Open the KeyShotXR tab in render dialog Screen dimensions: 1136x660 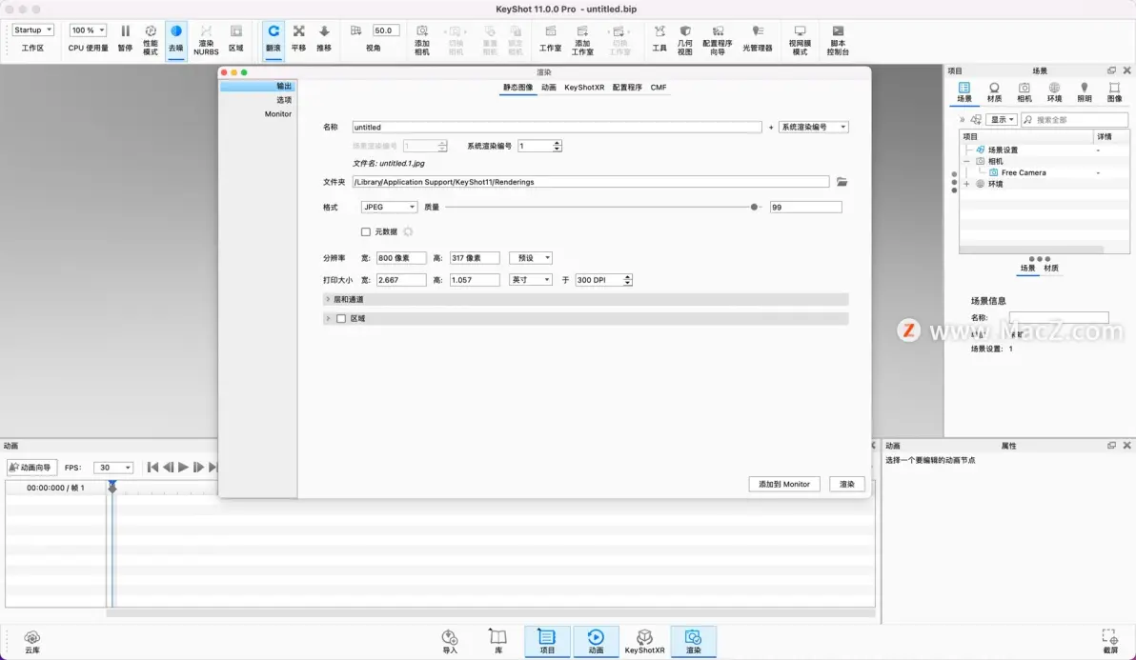[584, 88]
